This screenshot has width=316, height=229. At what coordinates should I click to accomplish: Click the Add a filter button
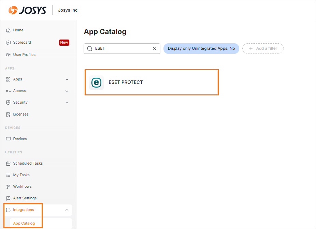pyautogui.click(x=263, y=48)
